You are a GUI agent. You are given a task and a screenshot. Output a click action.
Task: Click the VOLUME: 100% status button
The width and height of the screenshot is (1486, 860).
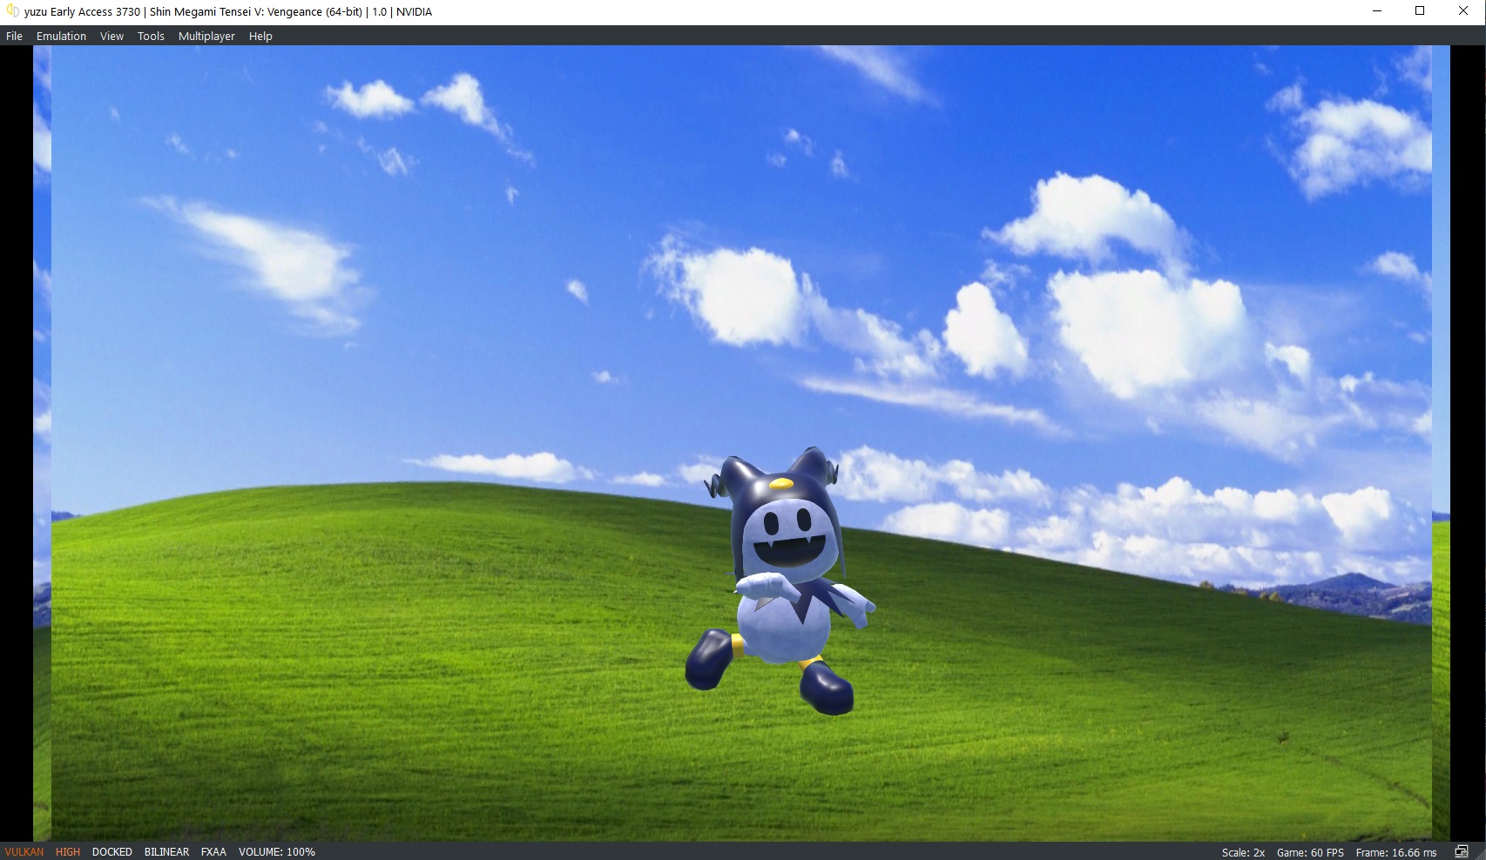(277, 852)
